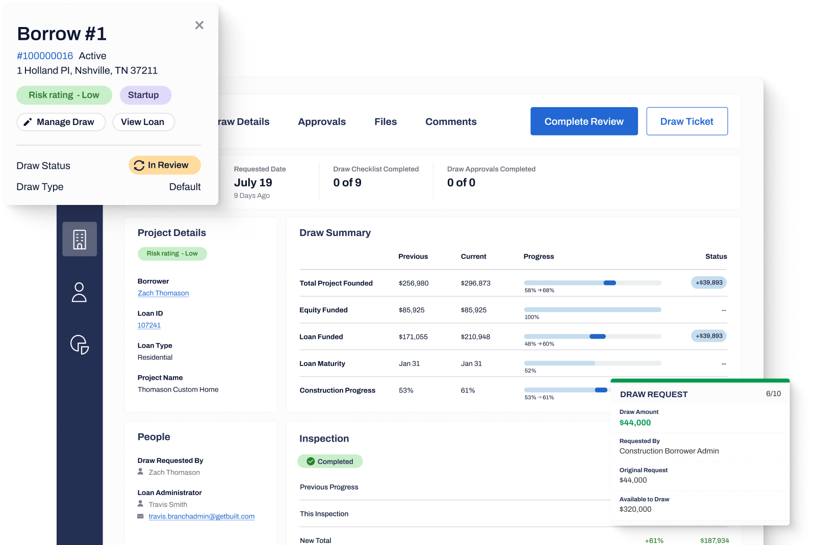Click the Progress column header
The width and height of the screenshot is (818, 545).
click(x=539, y=256)
